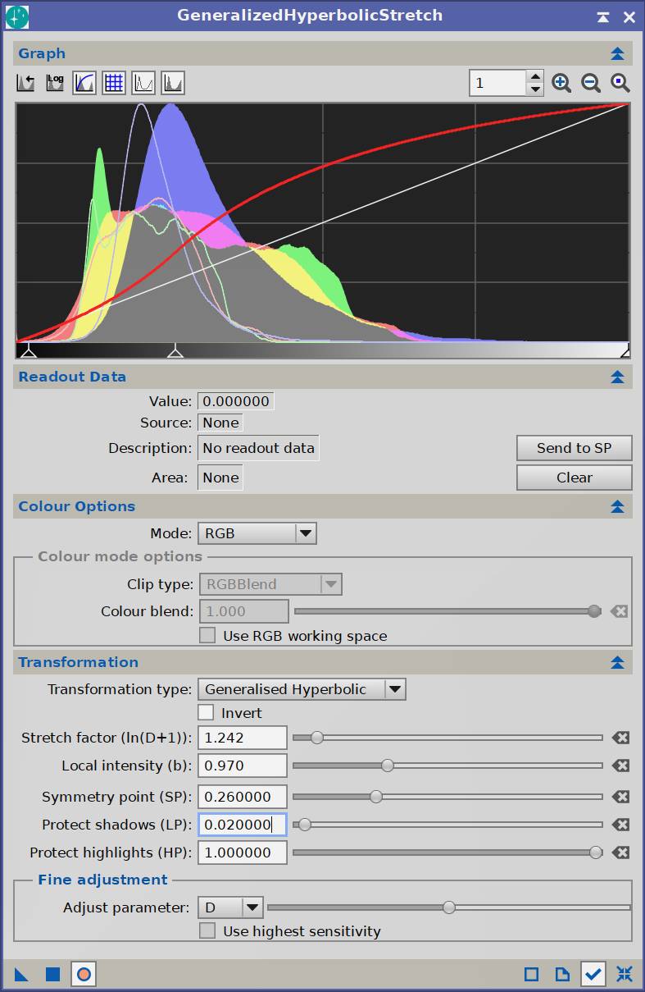Click the histogram update icon in Graph toolbar

[25, 83]
